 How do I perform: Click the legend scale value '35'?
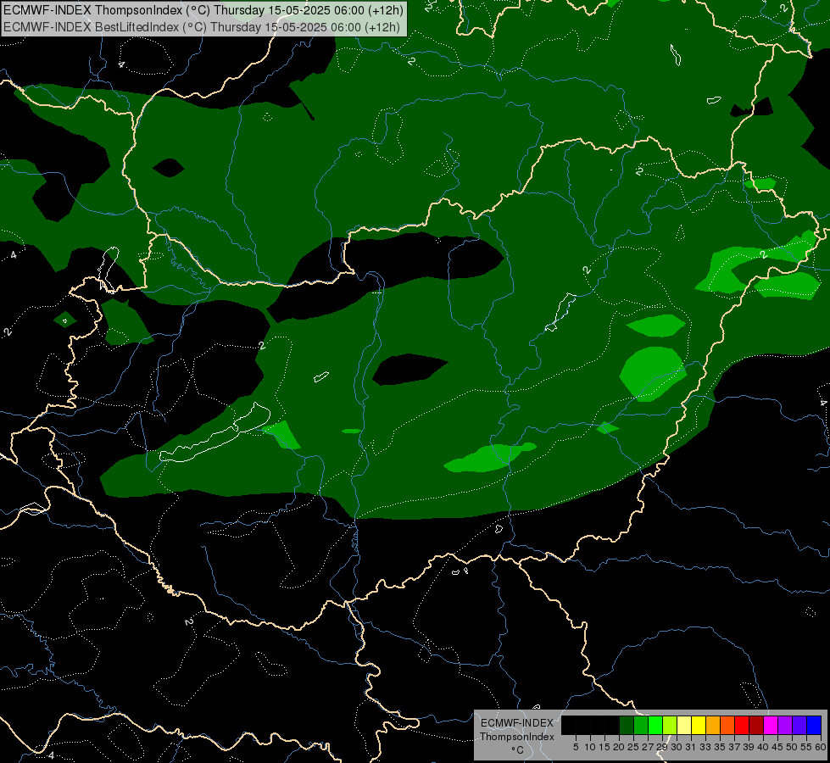720,747
